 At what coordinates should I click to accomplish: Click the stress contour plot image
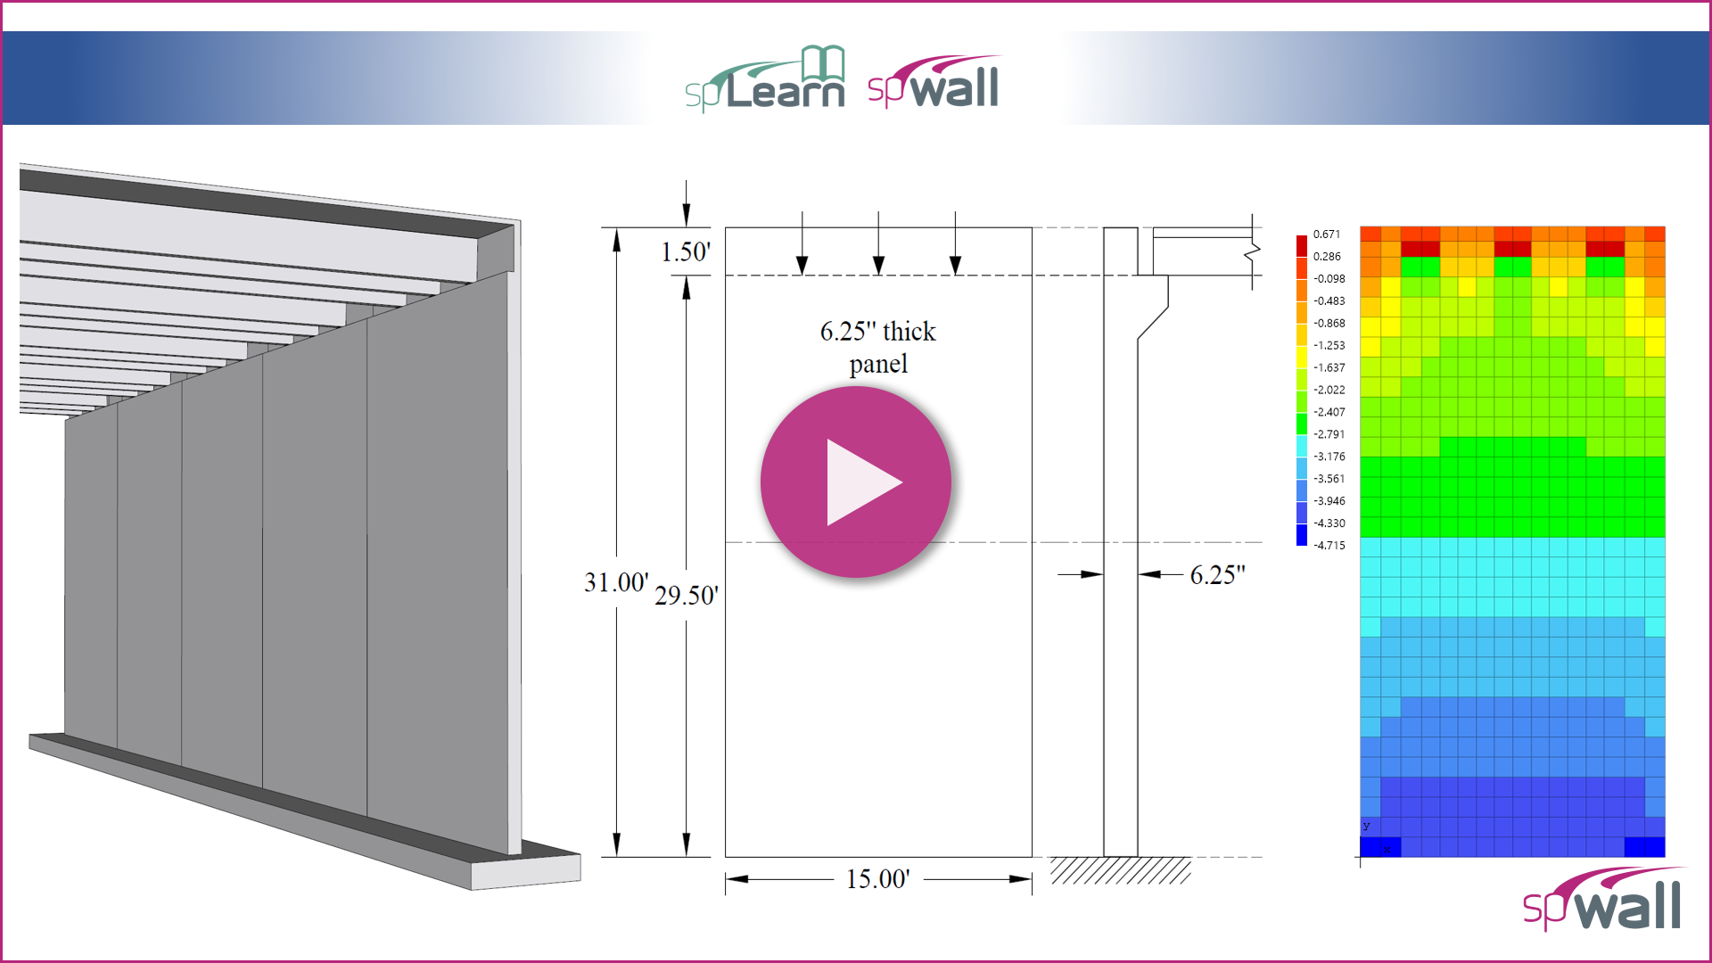click(x=1512, y=542)
